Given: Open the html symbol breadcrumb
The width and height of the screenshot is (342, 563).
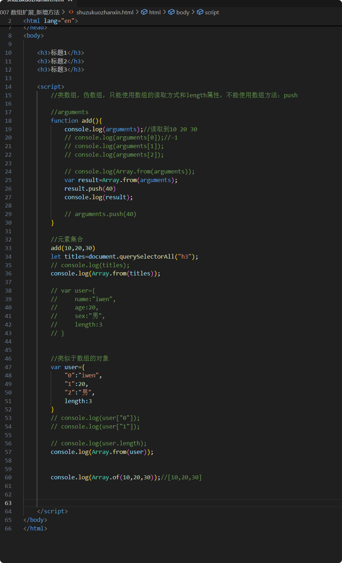Looking at the screenshot, I should [151, 12].
